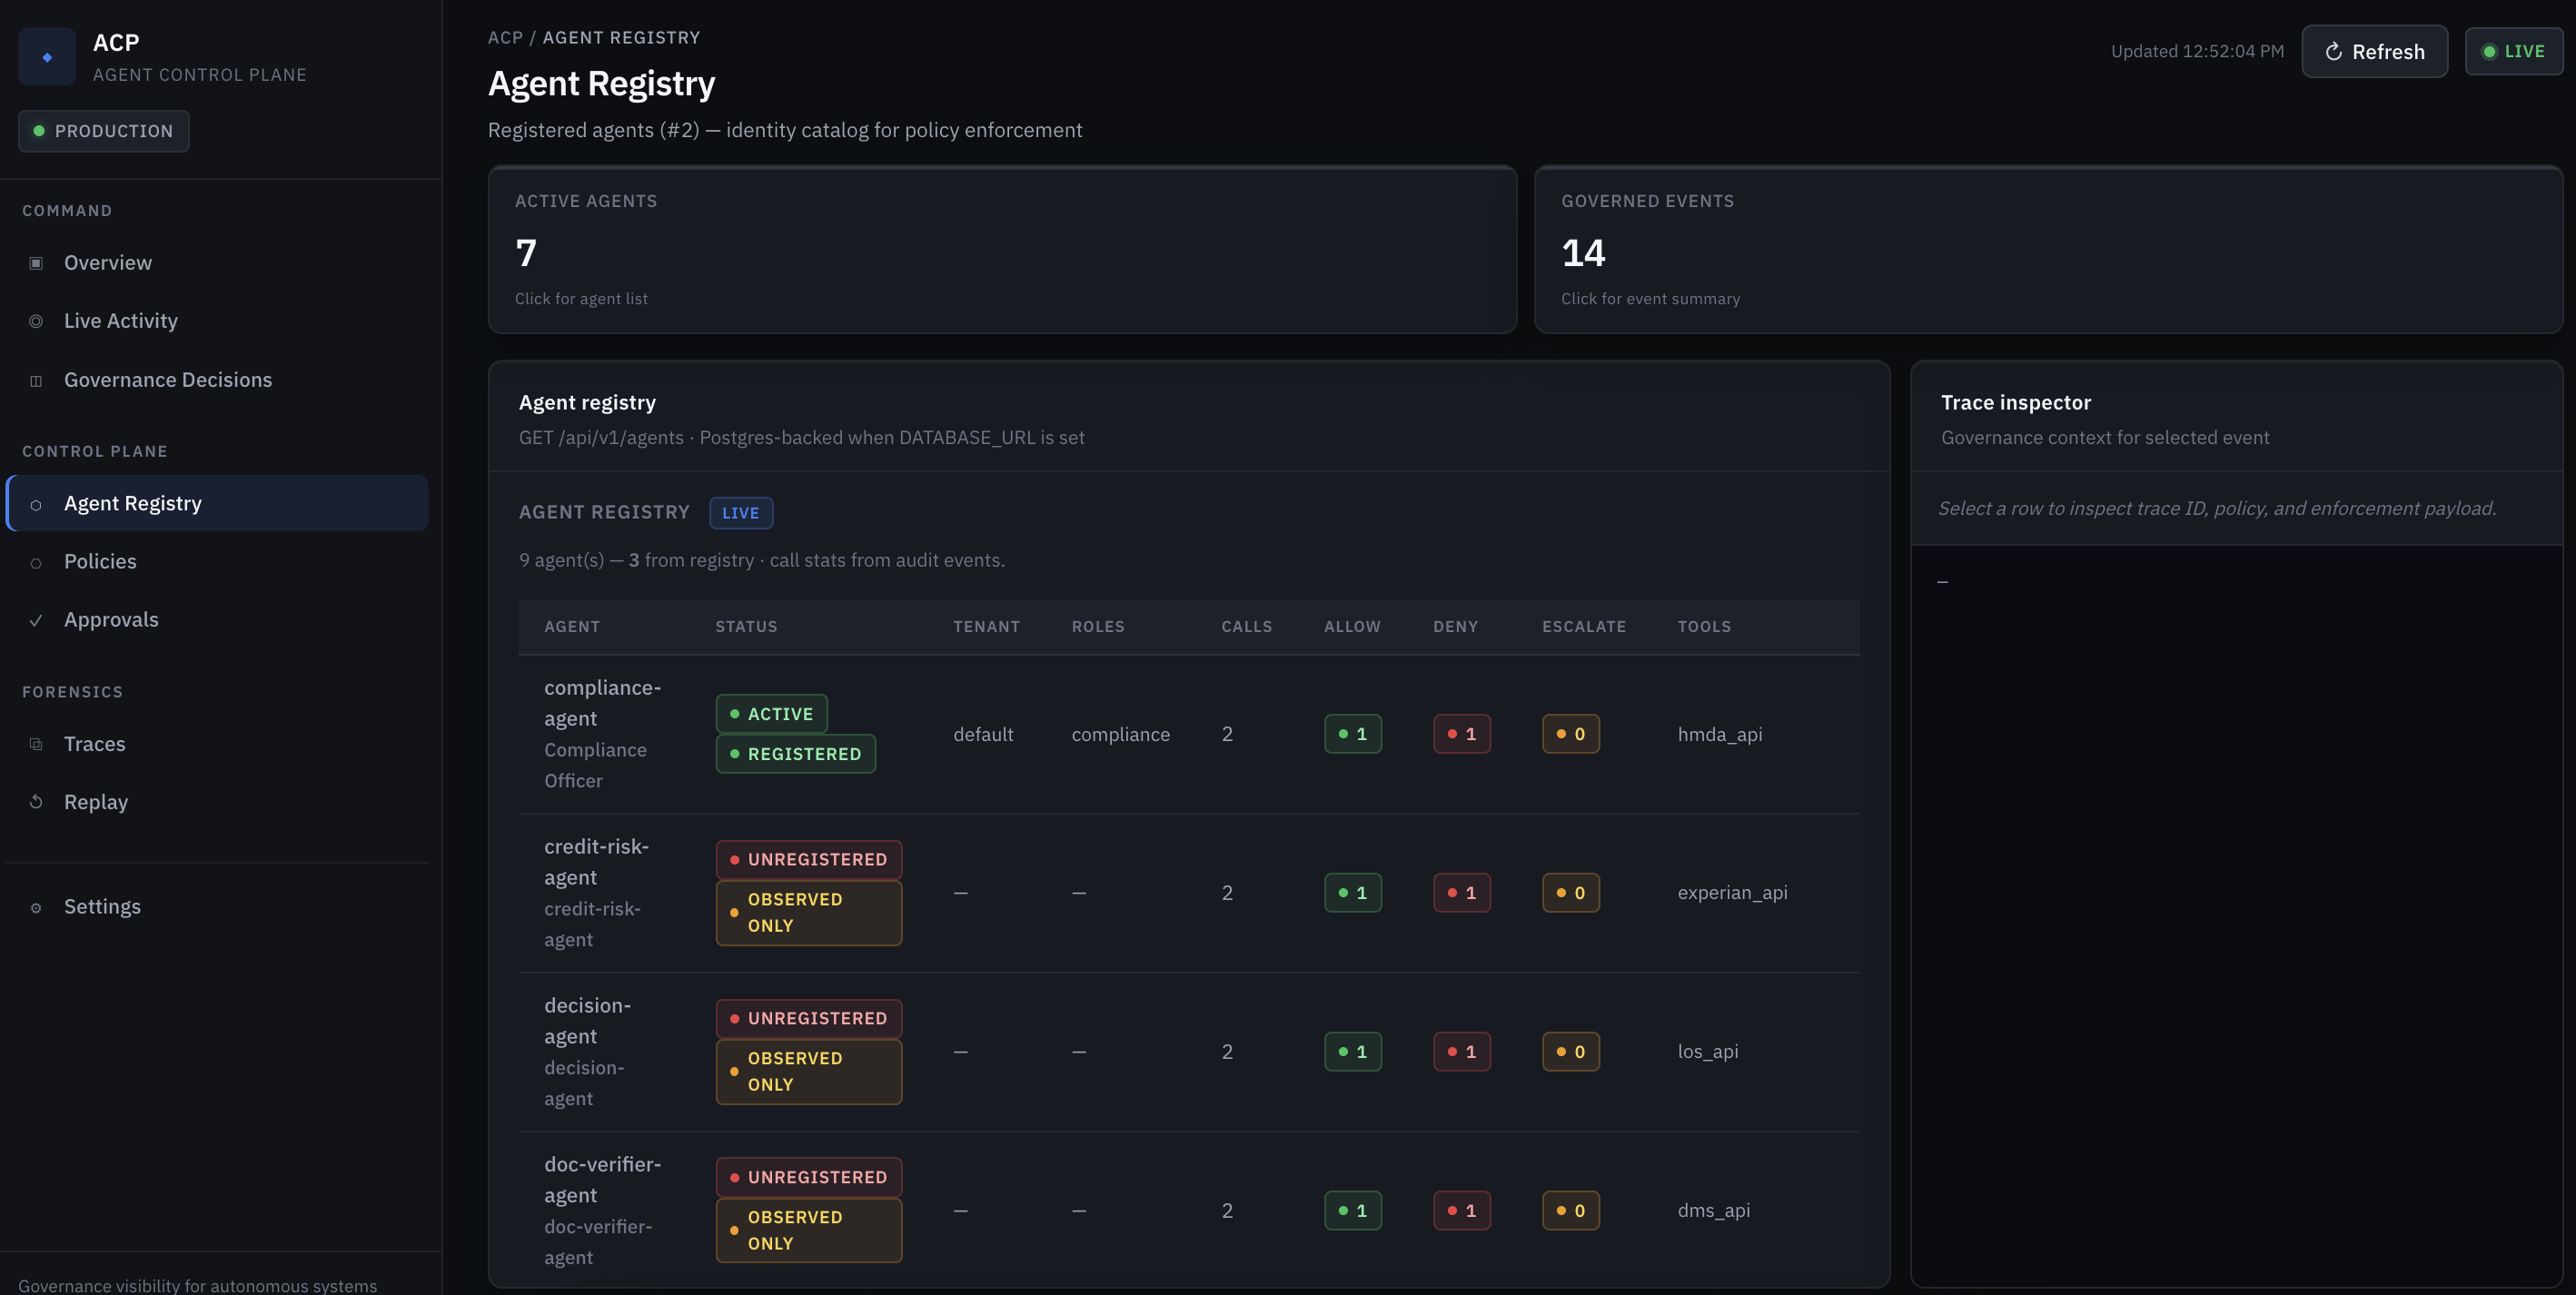Click decision-agent deny count badge
2576x1295 pixels.
[1461, 1052]
